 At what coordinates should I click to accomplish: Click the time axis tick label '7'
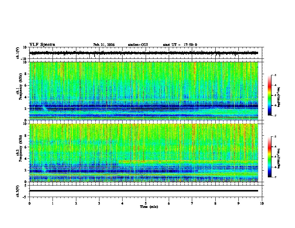[192, 203]
